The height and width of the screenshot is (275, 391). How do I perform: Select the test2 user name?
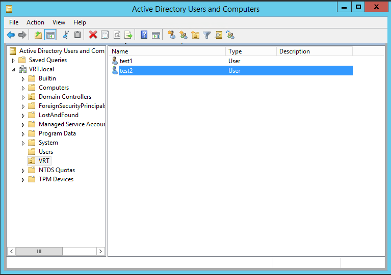(x=126, y=71)
